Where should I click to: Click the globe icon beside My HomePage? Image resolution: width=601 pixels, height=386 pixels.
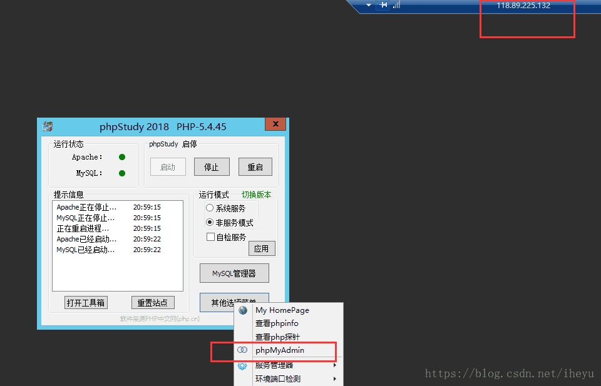(243, 310)
